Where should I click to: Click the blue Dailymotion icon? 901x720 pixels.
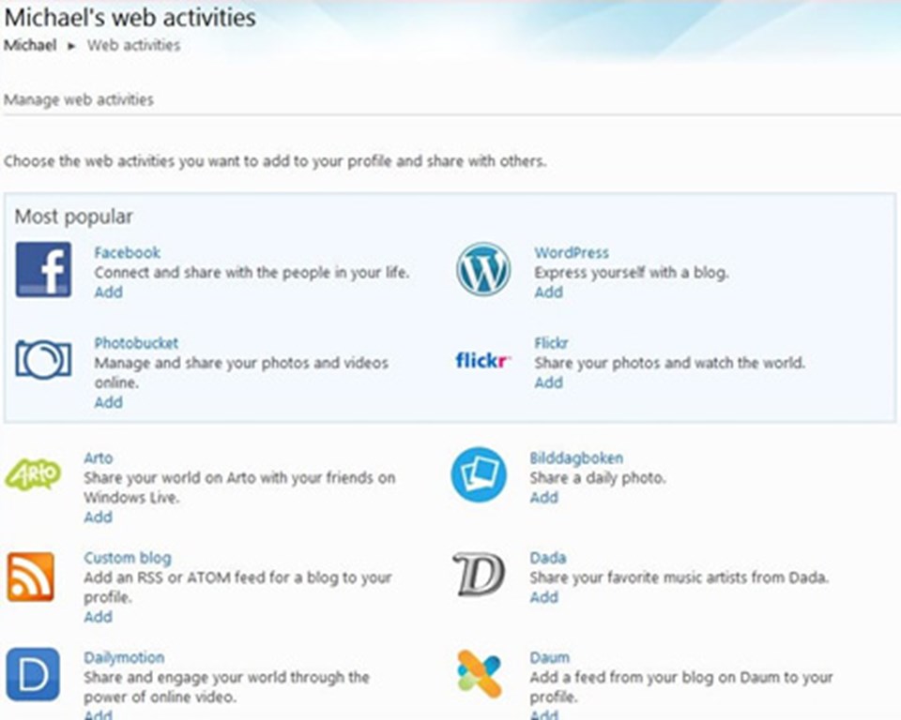coord(34,675)
